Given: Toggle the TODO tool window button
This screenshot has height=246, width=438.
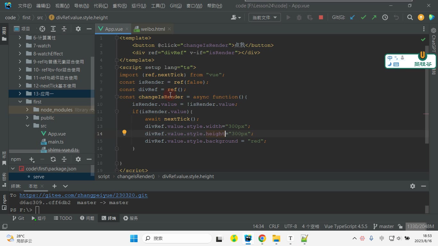Looking at the screenshot, I should pyautogui.click(x=63, y=218).
